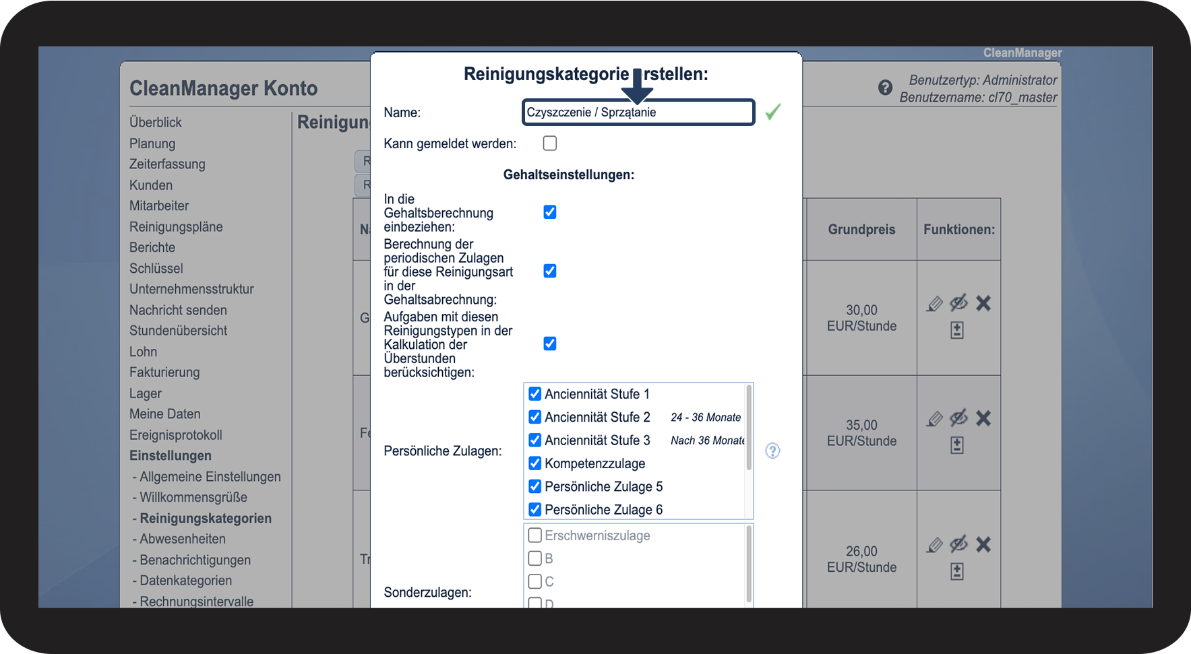This screenshot has height=654, width=1191.
Task: Click the scrollbar of the Sonderzulagen list
Action: point(749,564)
